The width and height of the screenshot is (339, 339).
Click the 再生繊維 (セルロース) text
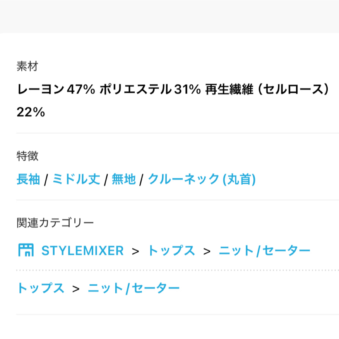pyautogui.click(x=267, y=89)
